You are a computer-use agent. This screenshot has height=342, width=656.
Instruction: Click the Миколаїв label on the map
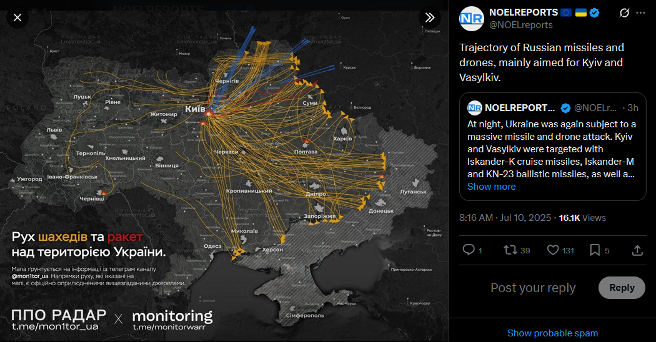(x=244, y=231)
